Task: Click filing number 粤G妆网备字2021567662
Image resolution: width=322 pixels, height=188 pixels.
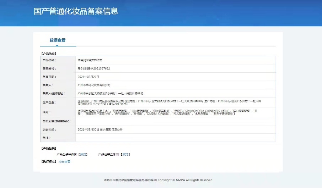Action: click(94, 68)
